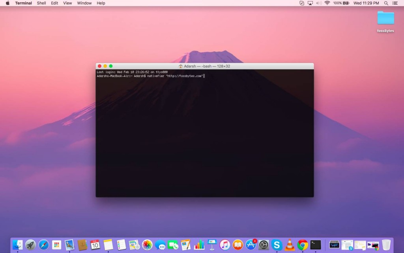The width and height of the screenshot is (404, 253).
Task: Open the View menu
Action: [67, 3]
